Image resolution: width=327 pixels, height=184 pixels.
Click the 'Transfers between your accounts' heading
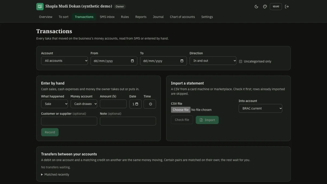click(69, 154)
